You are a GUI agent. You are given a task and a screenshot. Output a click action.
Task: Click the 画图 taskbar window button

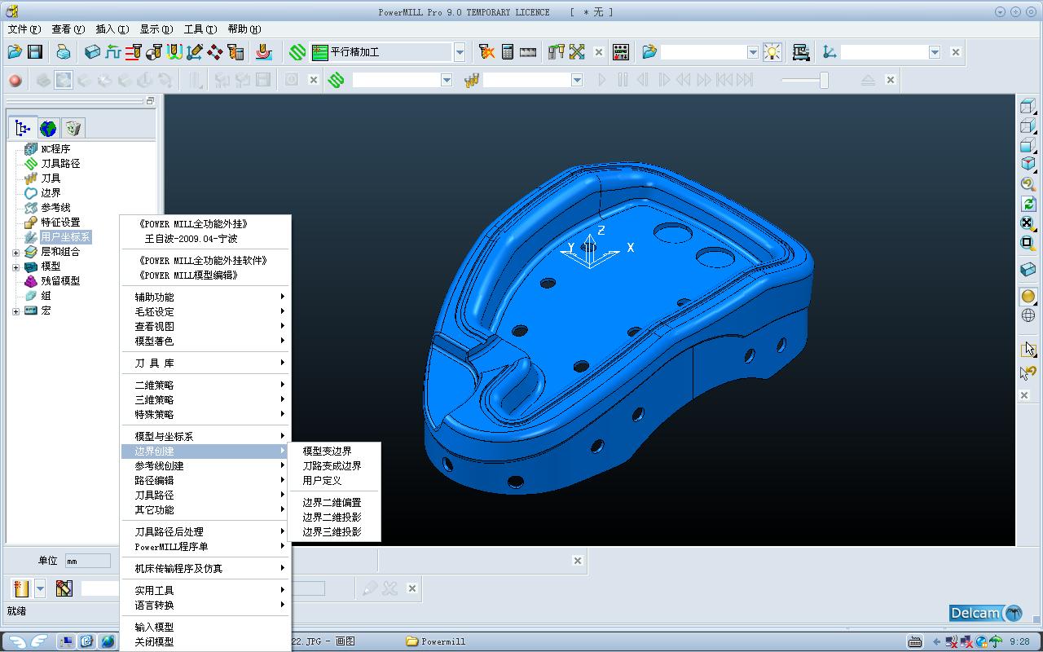[x=323, y=641]
